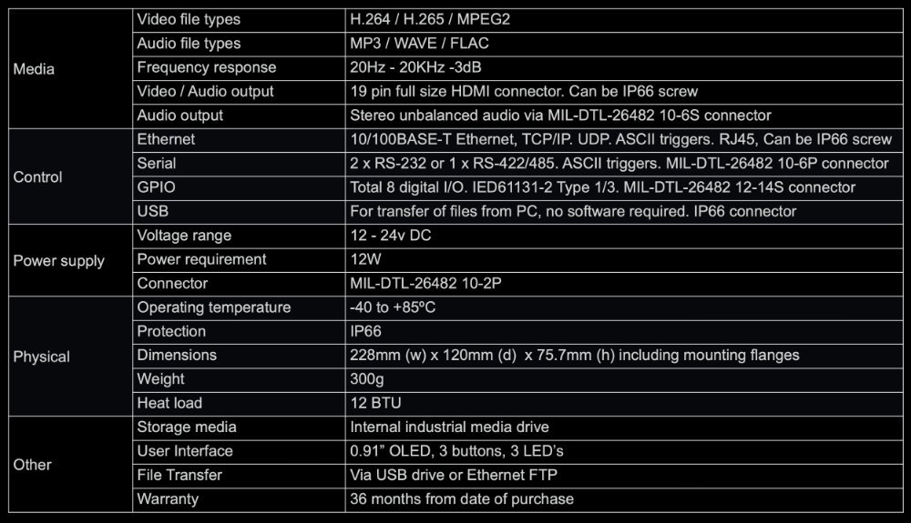Select the 36 months warranty text
The width and height of the screenshot is (911, 523).
462,498
